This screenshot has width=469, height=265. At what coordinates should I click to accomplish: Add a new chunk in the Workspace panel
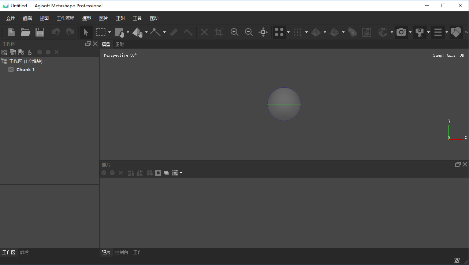coord(4,52)
